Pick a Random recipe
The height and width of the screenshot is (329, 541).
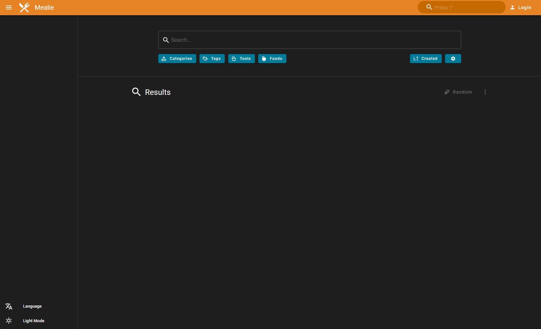458,92
